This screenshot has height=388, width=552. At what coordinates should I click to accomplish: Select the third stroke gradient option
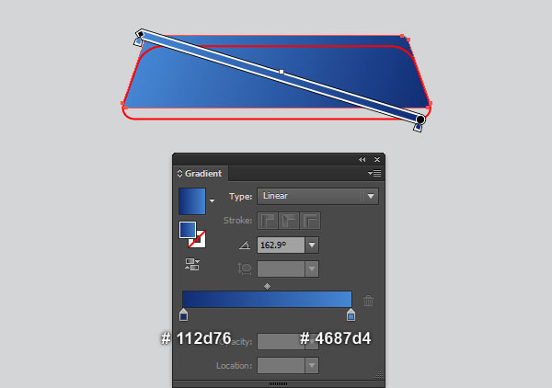(x=310, y=221)
